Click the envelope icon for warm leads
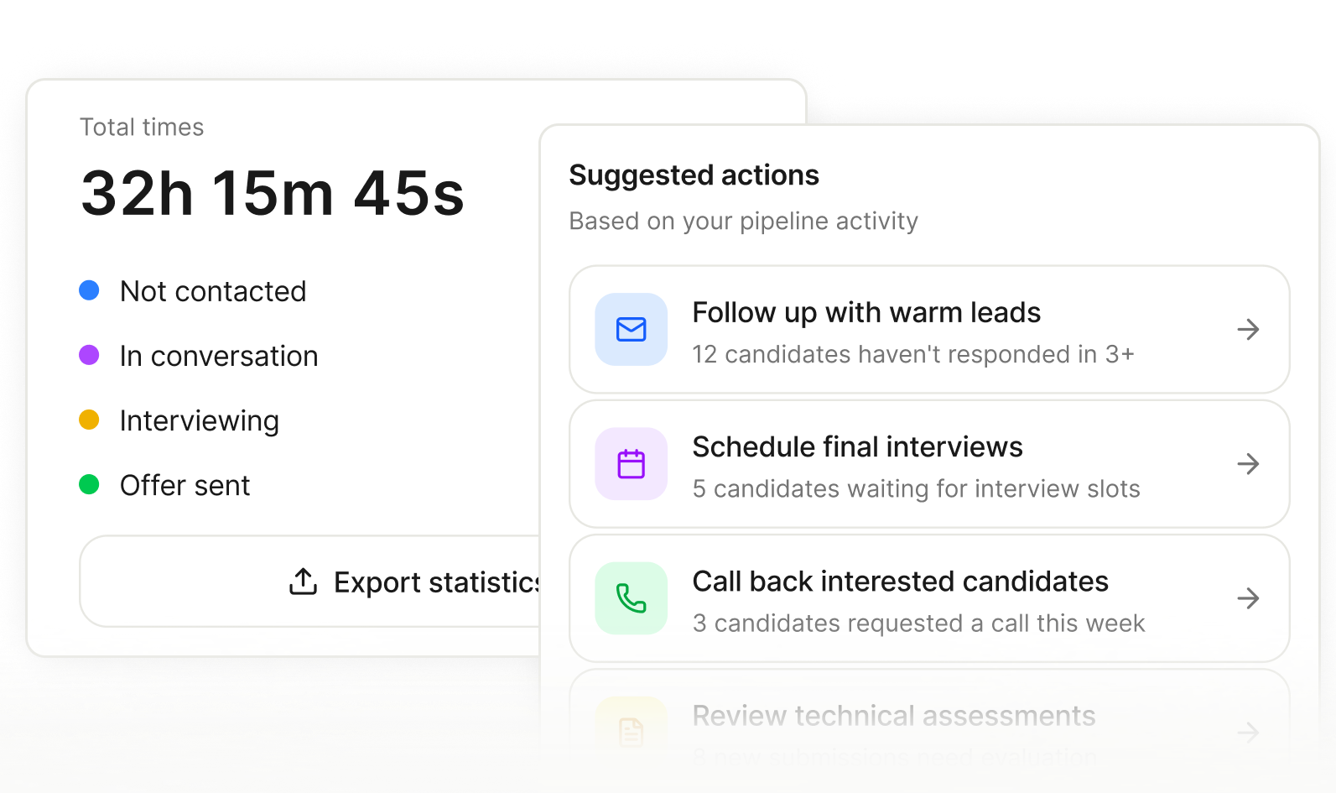The width and height of the screenshot is (1336, 793). 630,329
